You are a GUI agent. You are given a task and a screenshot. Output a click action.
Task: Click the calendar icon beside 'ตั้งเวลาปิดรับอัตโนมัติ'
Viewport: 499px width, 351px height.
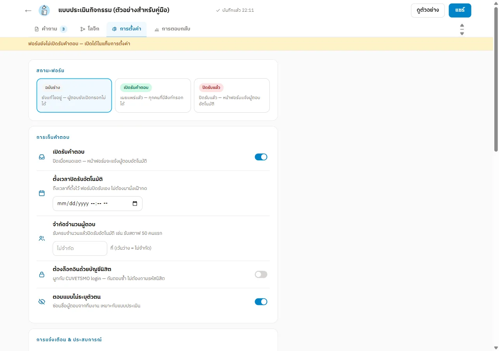pos(42,193)
